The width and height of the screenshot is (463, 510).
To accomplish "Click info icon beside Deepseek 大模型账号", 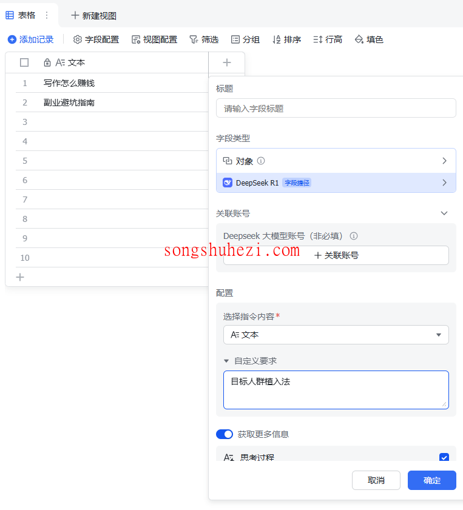I will click(354, 236).
